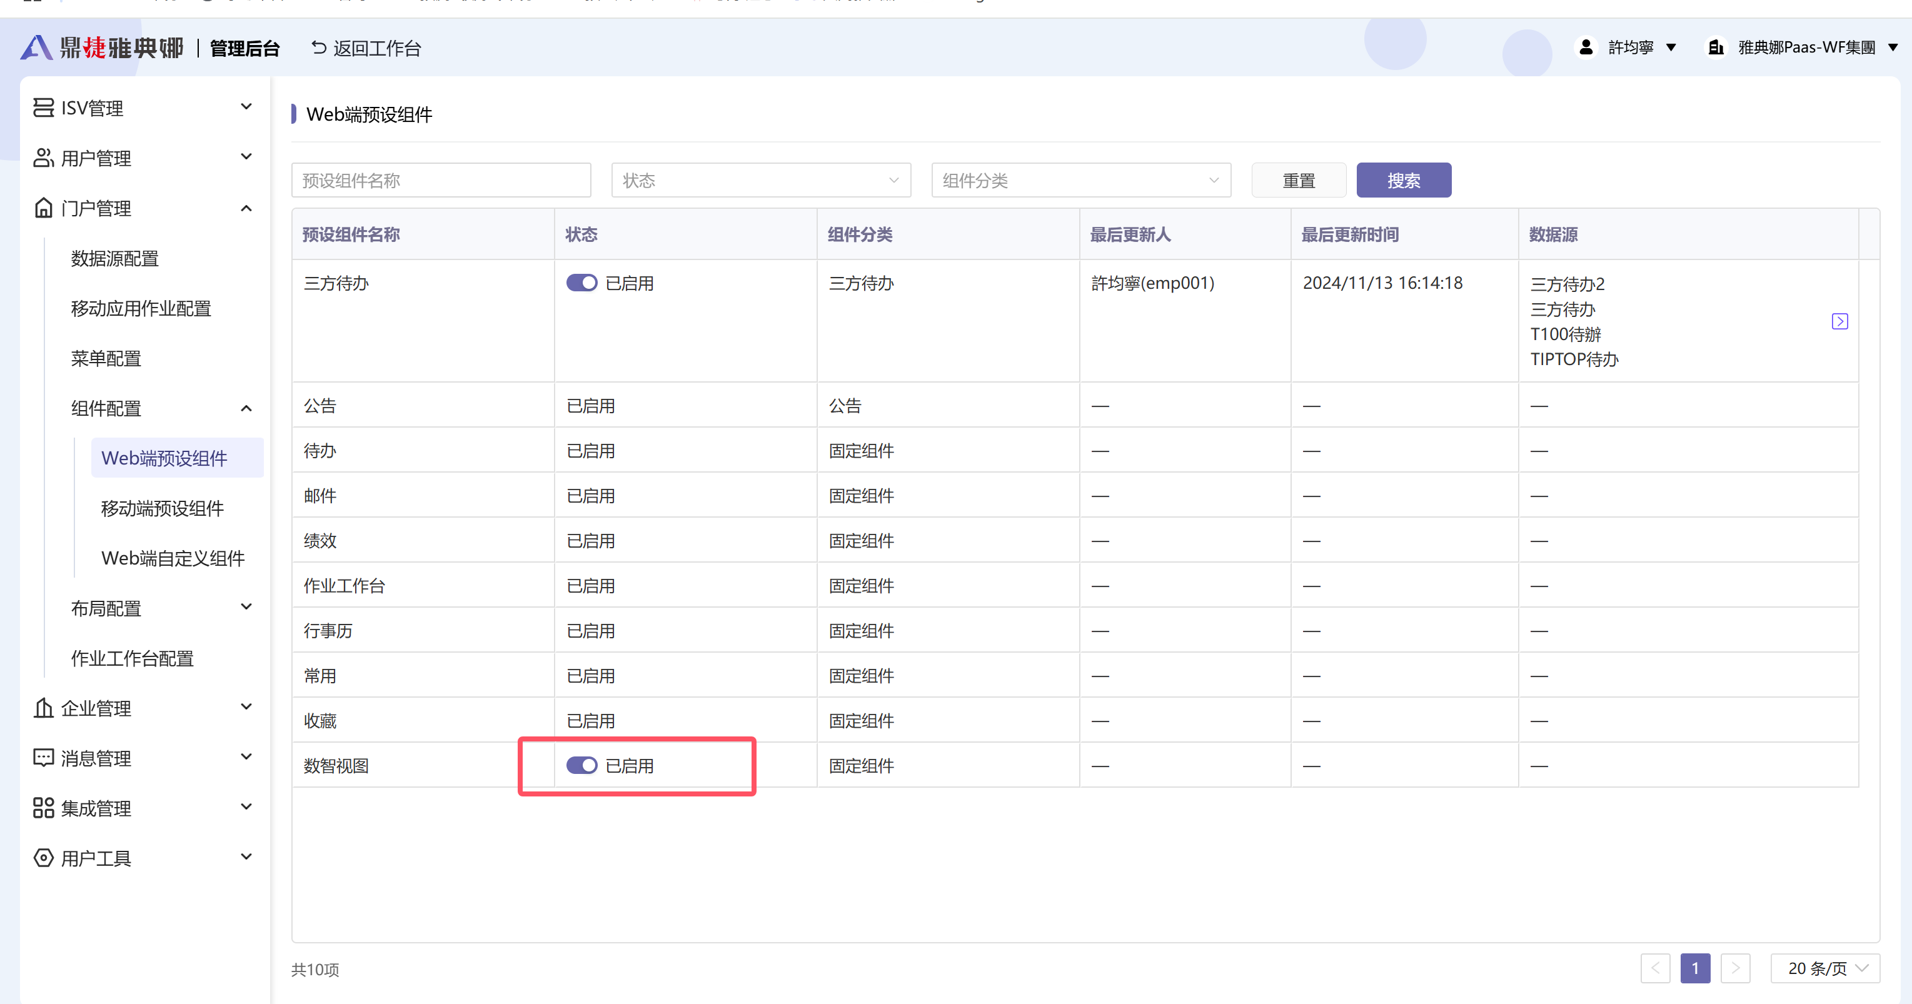Open the 20 条/页 page size dropdown
This screenshot has width=1912, height=1004.
click(1824, 968)
